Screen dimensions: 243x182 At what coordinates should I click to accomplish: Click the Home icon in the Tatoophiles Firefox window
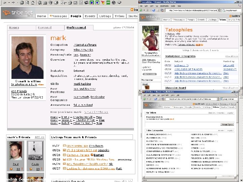coord(162,10)
